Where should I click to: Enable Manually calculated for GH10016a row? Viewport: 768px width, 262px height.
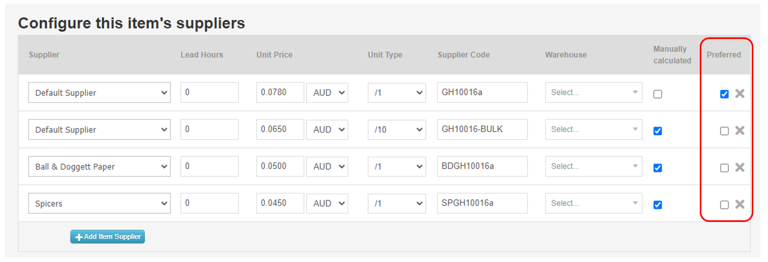pos(658,94)
